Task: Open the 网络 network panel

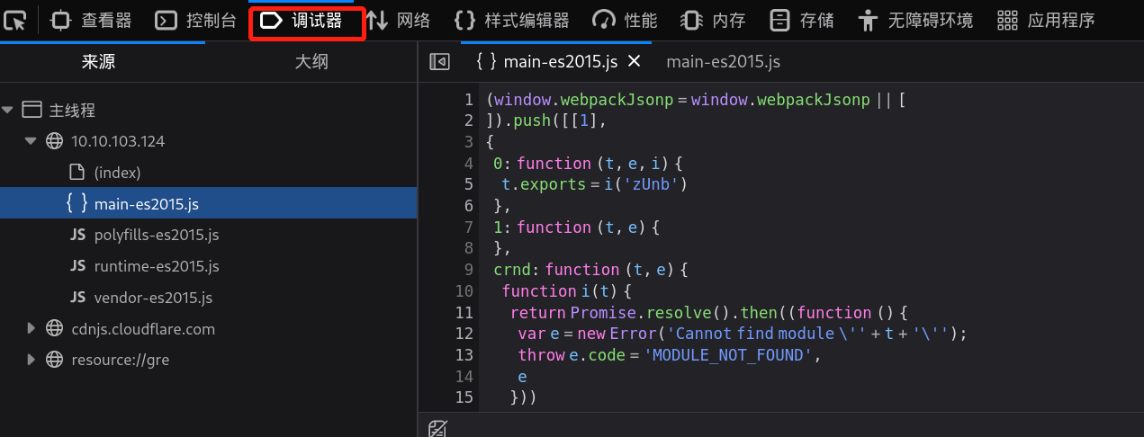Action: coord(399,20)
